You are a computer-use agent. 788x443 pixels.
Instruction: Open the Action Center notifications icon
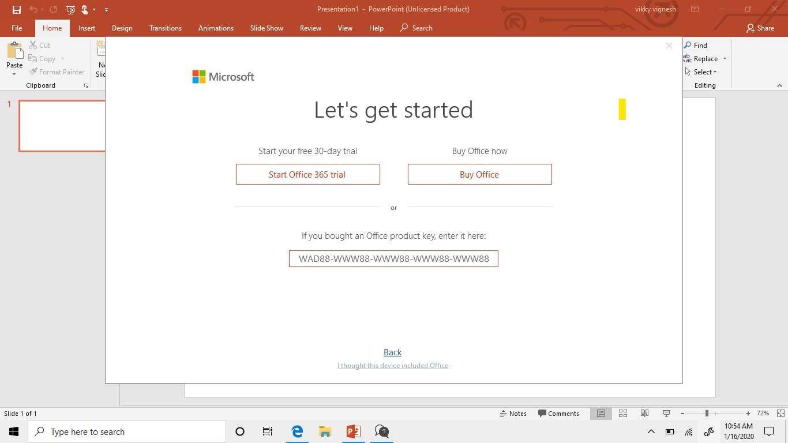tap(769, 431)
